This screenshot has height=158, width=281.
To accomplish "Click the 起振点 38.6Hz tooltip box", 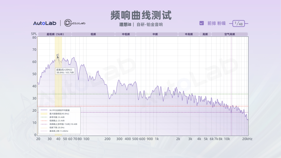I will click(x=65, y=71).
